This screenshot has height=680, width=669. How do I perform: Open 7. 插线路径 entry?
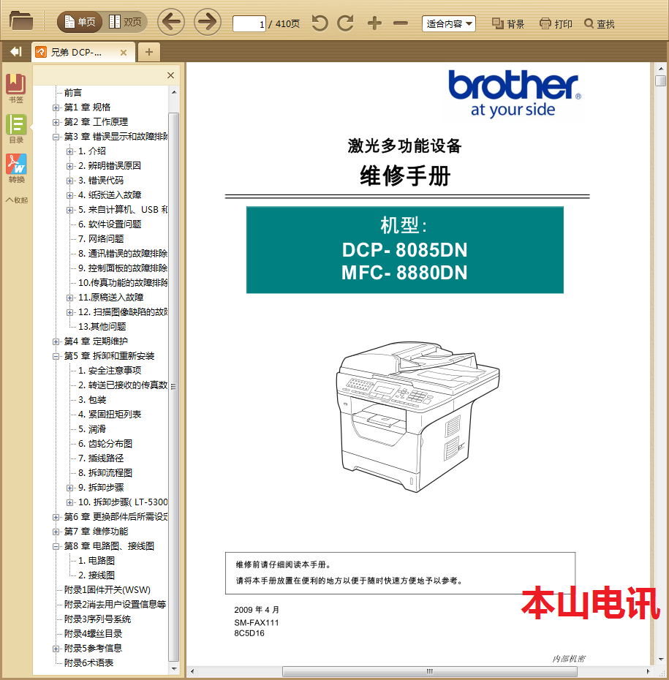click(x=101, y=458)
